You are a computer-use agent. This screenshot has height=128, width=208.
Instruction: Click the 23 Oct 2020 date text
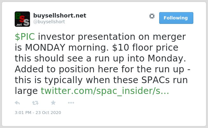(48, 113)
